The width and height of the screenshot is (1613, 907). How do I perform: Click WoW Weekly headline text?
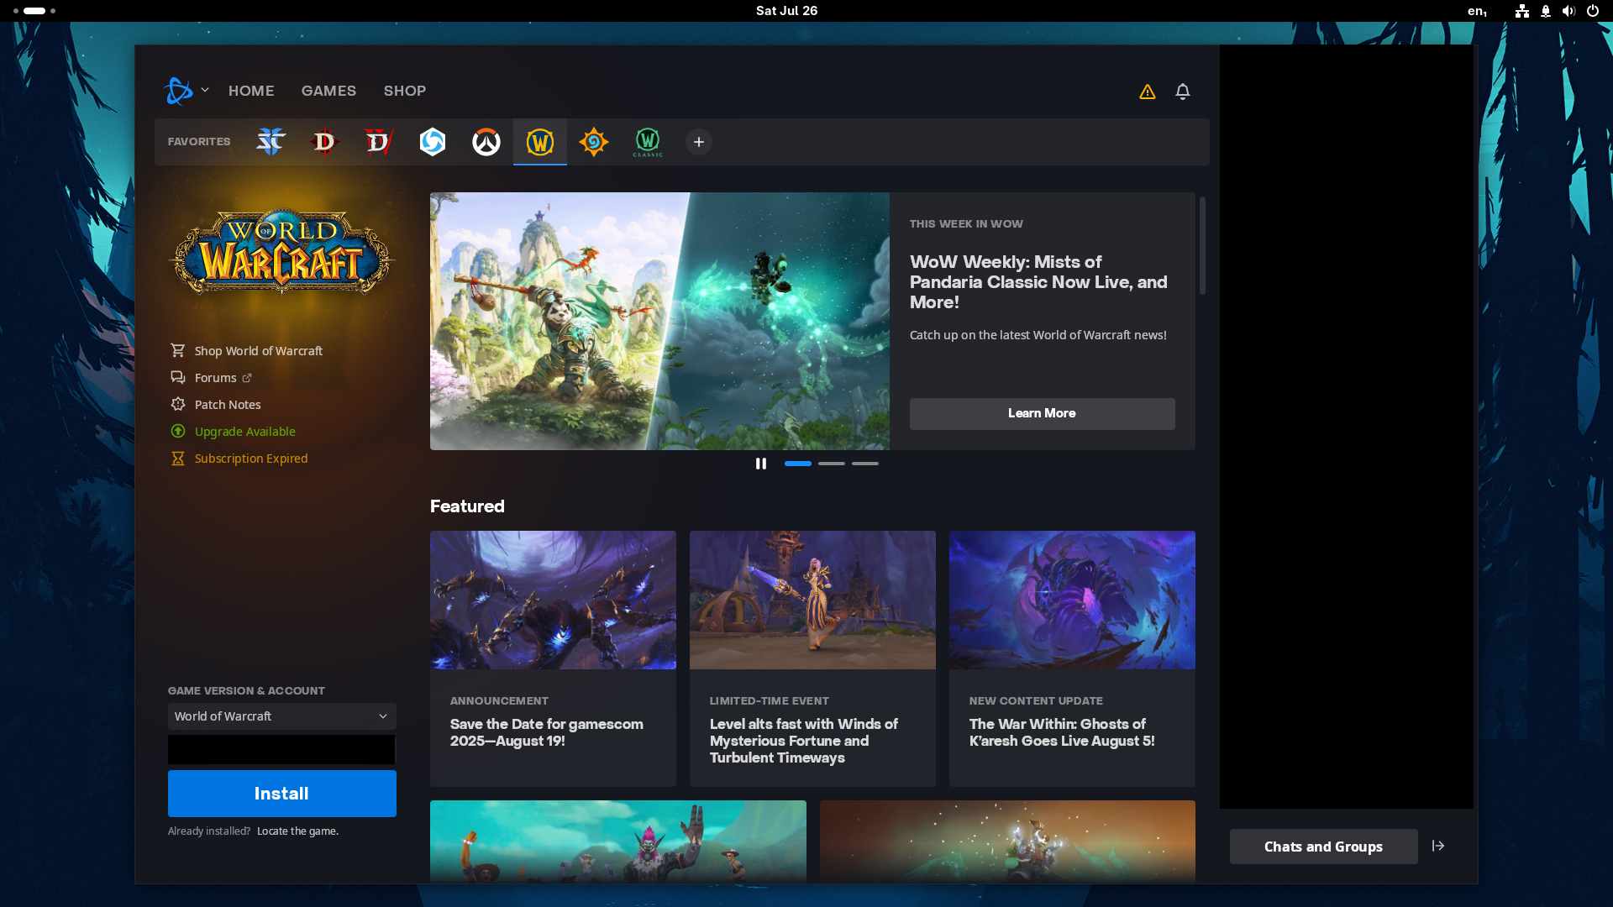pos(1038,282)
